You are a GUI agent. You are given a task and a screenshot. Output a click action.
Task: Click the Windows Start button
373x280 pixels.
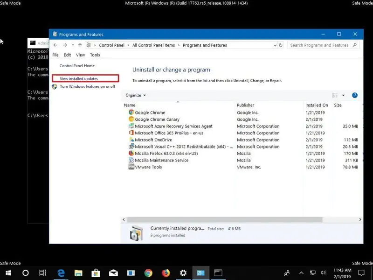tap(8, 273)
